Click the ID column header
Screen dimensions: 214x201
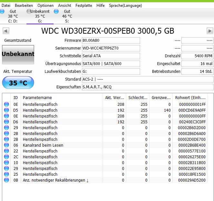(x=15, y=98)
